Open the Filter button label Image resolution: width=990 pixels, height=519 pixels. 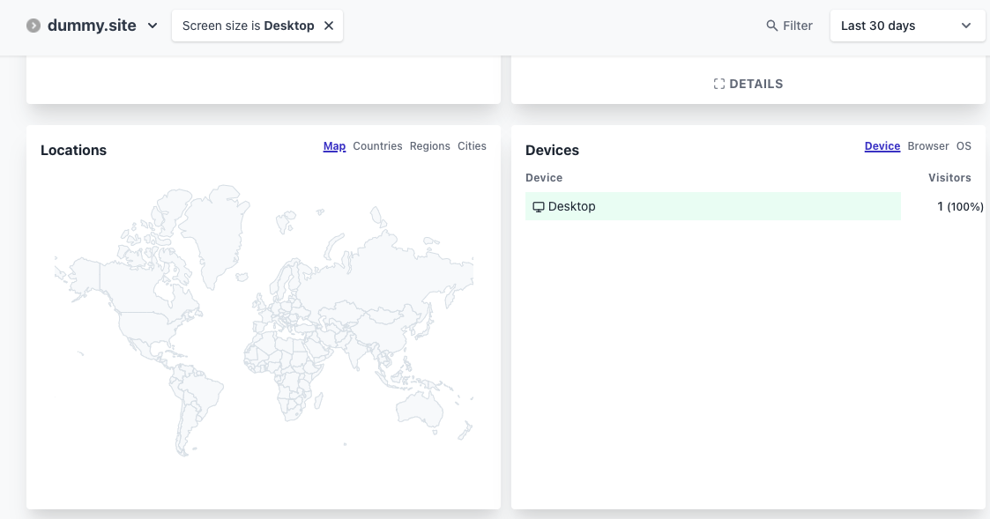coord(798,26)
